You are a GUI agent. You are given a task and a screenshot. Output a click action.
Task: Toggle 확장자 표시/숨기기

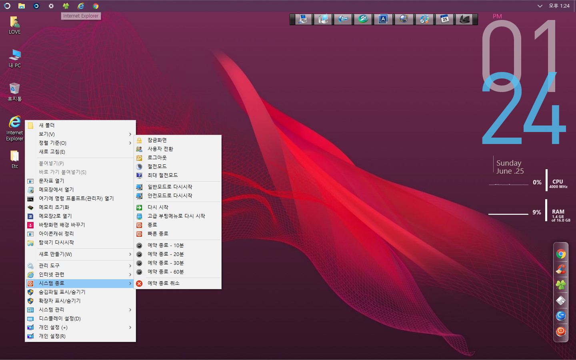[x=80, y=301]
